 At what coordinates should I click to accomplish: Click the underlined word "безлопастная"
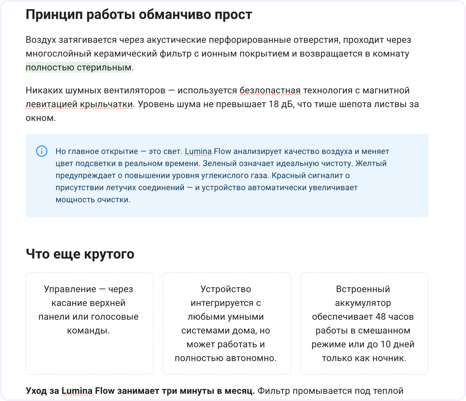(270, 90)
